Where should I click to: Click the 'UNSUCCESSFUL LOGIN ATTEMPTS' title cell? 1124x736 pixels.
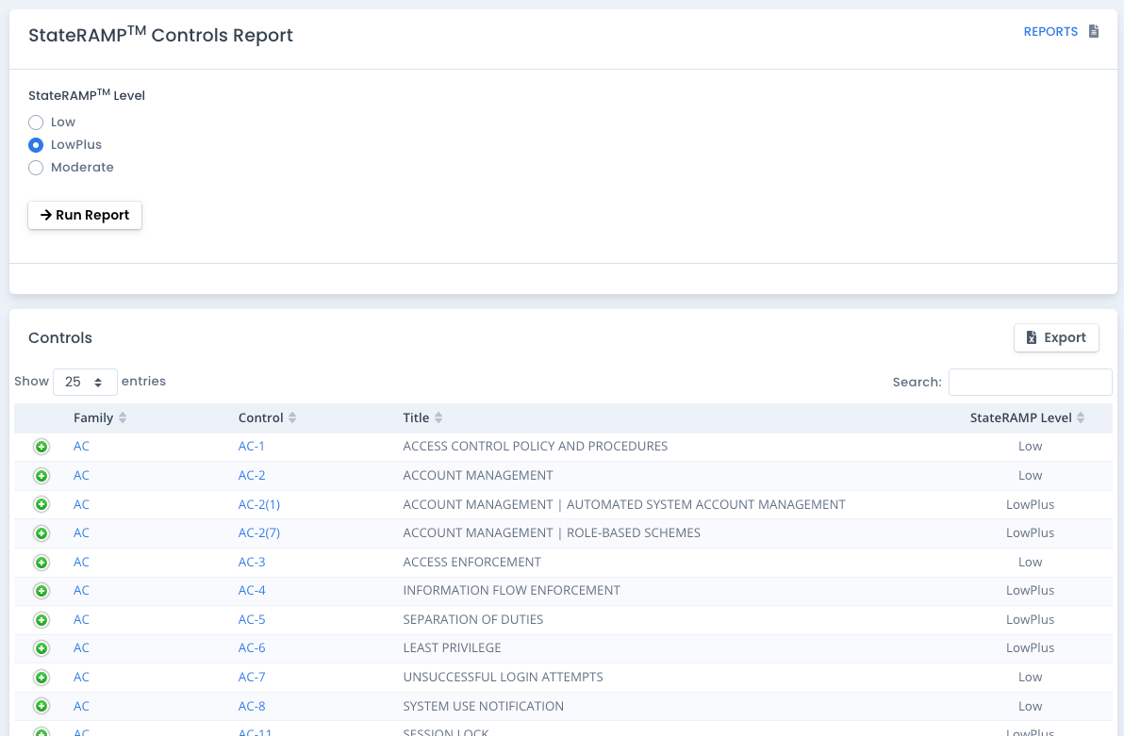tap(503, 677)
